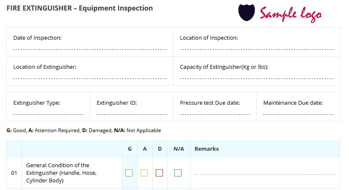
Task: Click the Fire Extinguisher Equipment Inspection title
Action: click(80, 8)
